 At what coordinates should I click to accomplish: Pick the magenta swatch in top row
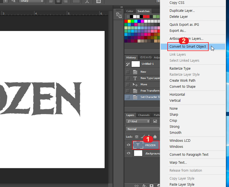[142, 21]
